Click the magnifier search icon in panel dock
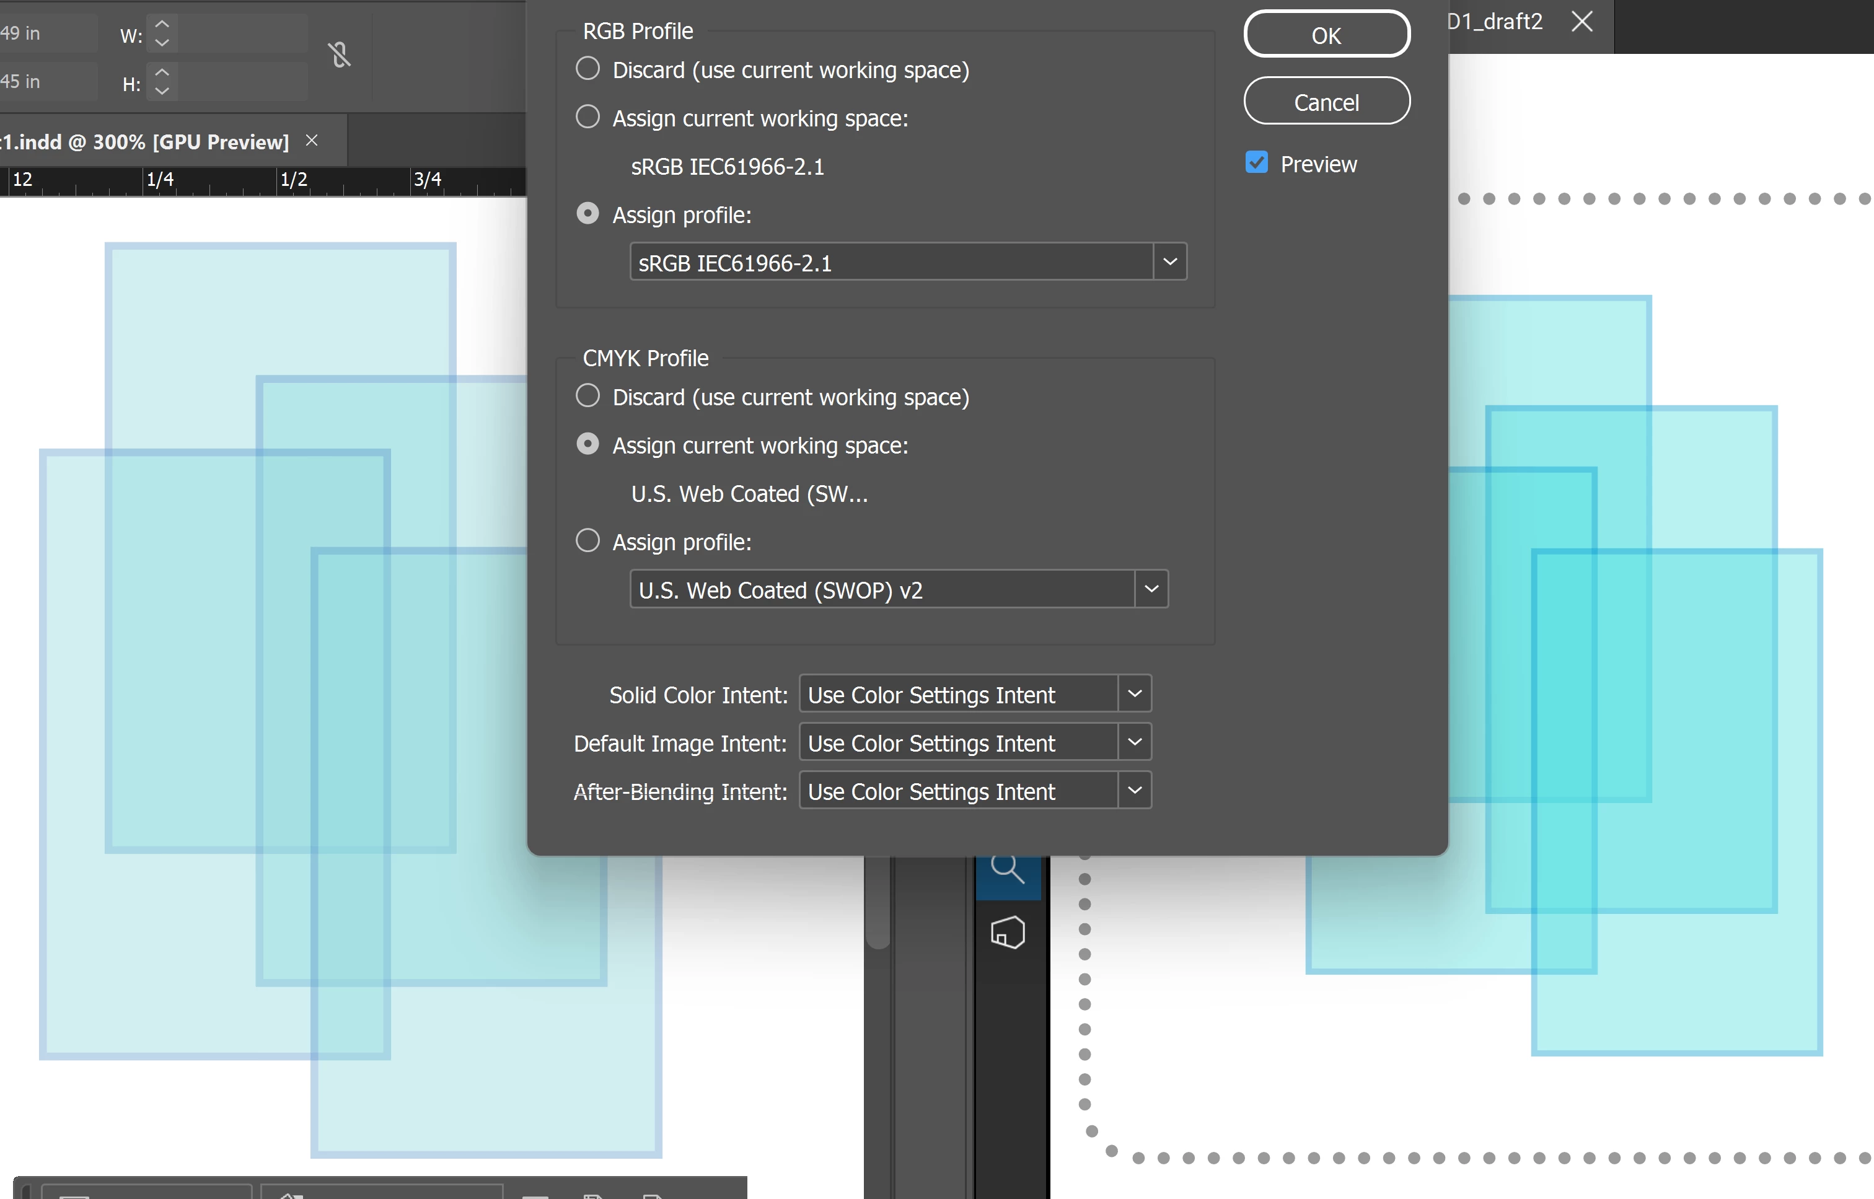This screenshot has width=1874, height=1199. click(x=1008, y=868)
